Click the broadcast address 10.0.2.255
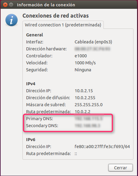This screenshot has height=176, width=138. (85, 98)
